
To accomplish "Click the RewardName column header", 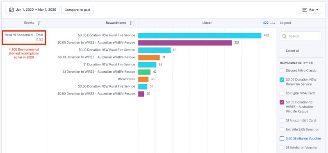I will [x=116, y=23].
